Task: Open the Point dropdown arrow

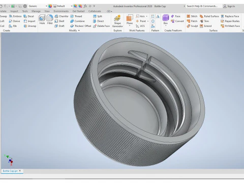Action: point(148,21)
